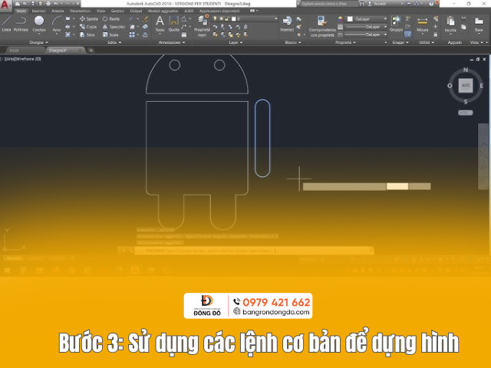
Task: Activate the Copia copy command
Action: point(88,27)
